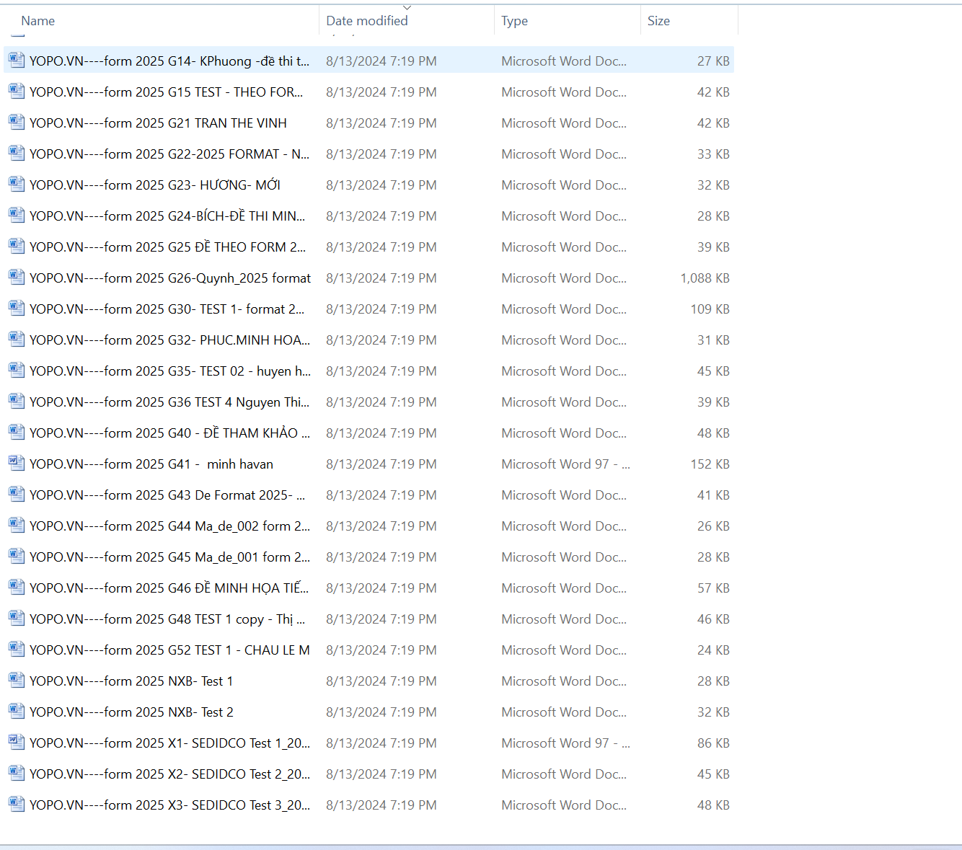Screen dimensions: 962x850
Task: Click Word icon of G35- TEST 02 file
Action: click(17, 371)
